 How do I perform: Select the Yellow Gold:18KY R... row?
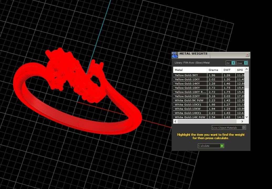(209, 92)
